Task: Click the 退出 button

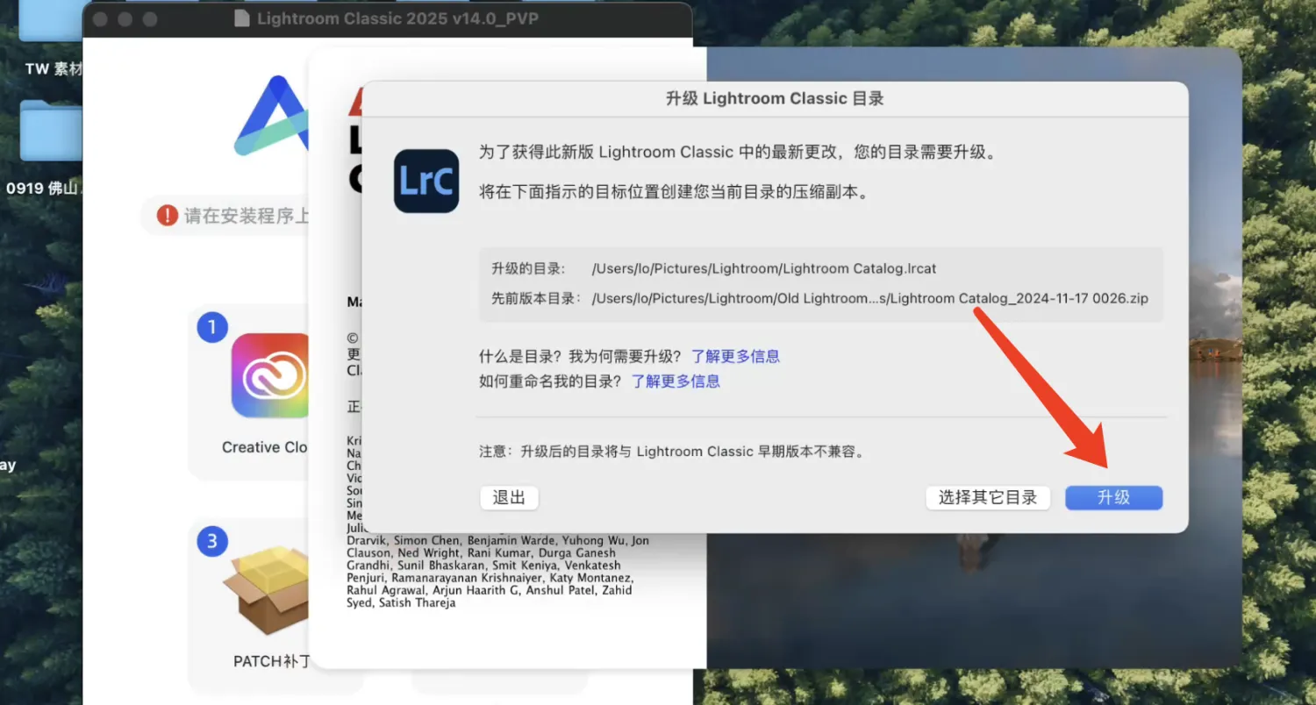Action: click(x=509, y=498)
